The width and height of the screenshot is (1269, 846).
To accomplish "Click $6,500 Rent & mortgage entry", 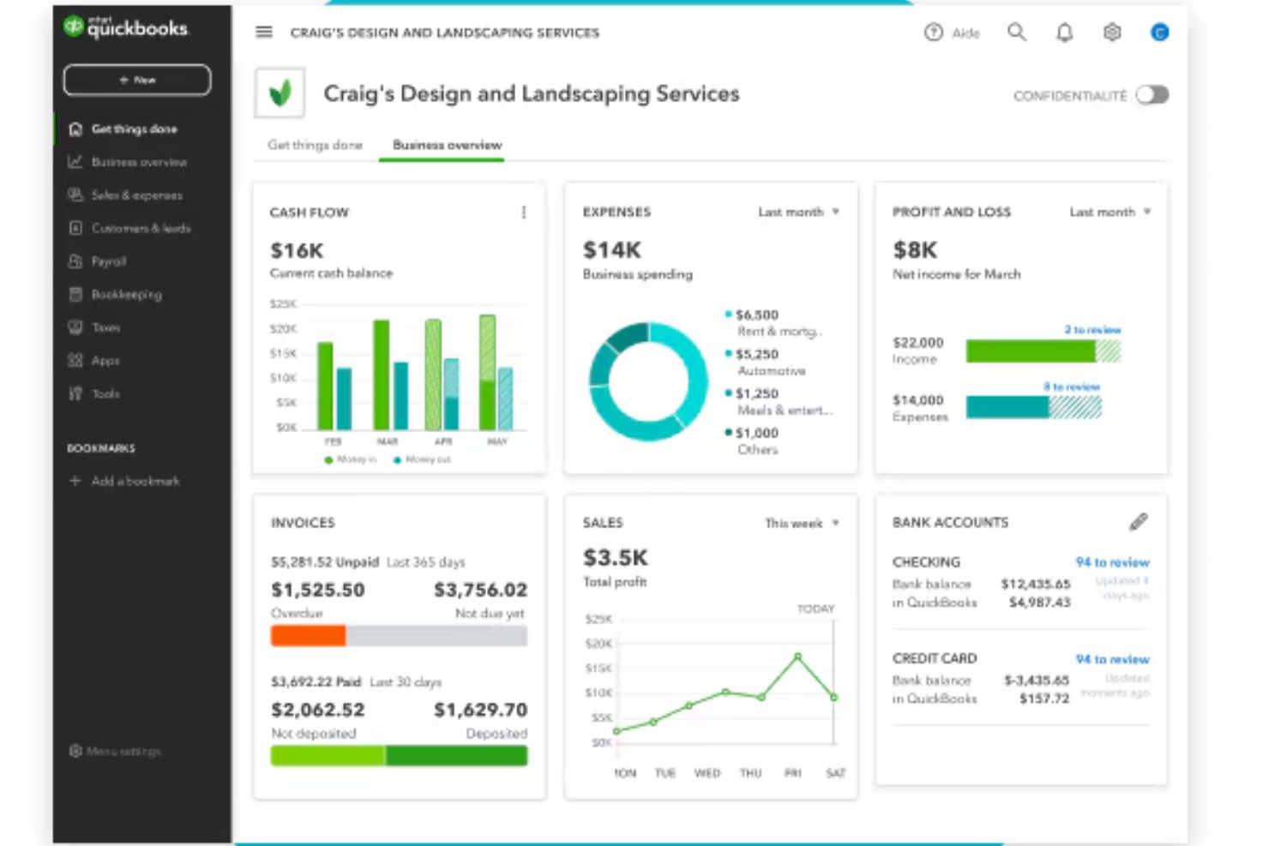I will click(x=773, y=322).
